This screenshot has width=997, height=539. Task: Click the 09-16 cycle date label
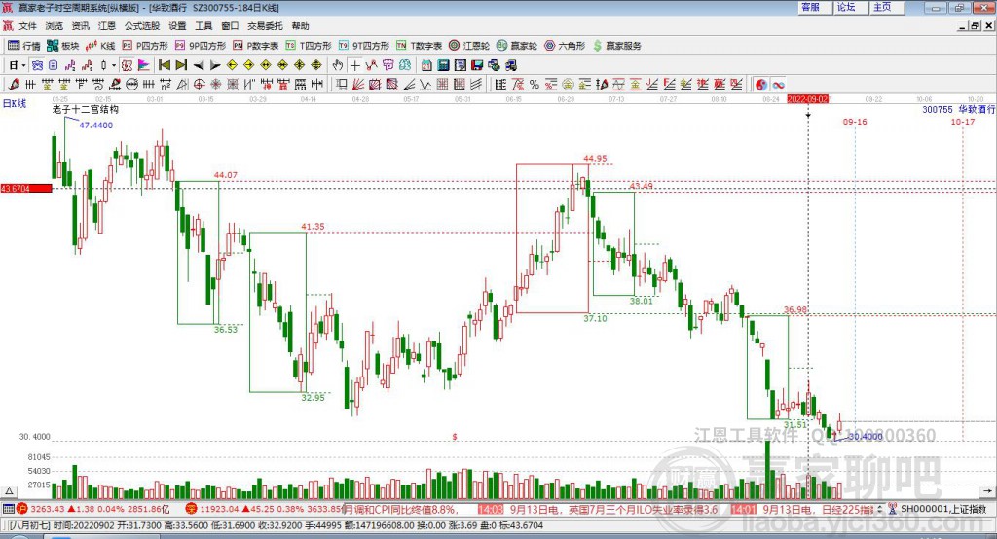855,122
